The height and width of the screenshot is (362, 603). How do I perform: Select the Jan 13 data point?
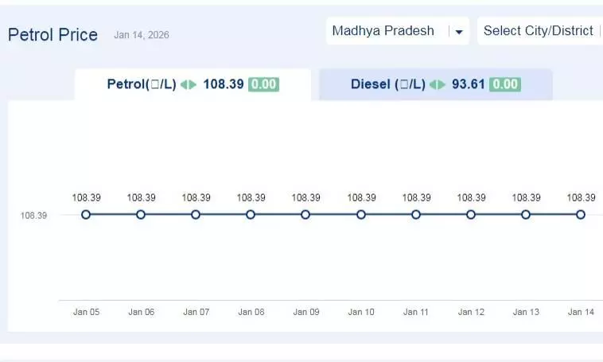tap(526, 214)
